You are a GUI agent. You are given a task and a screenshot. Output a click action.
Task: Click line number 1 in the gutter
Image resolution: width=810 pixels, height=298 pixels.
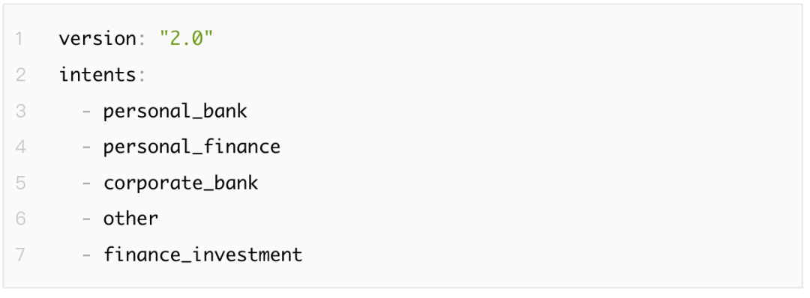[19, 39]
